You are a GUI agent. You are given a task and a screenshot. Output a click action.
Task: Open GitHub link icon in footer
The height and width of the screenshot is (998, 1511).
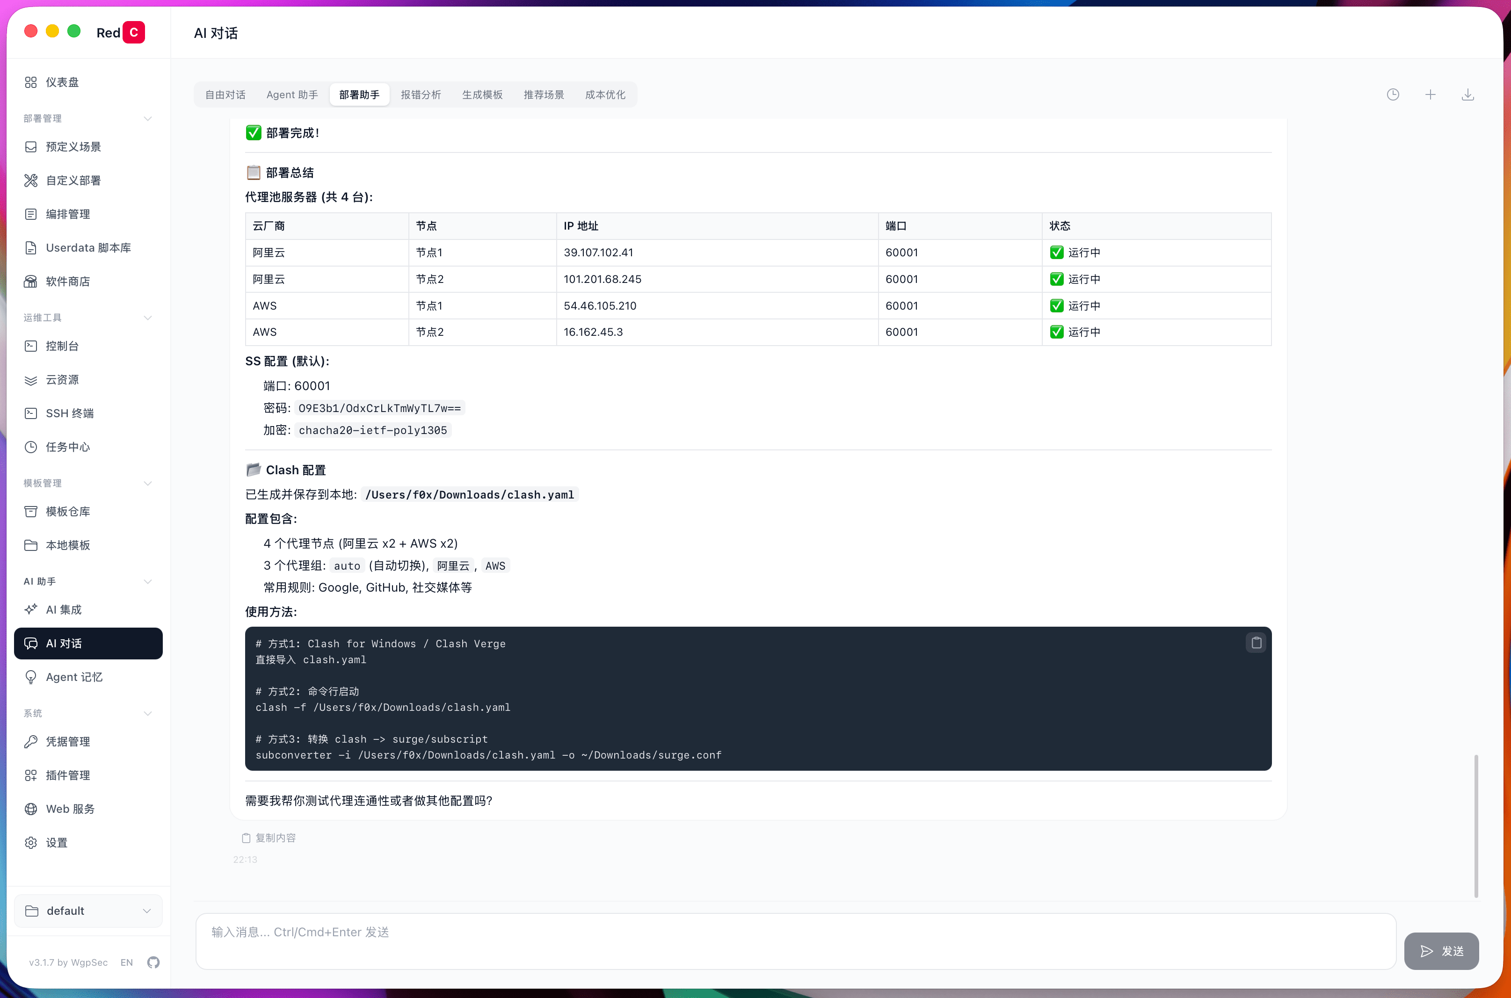click(x=153, y=962)
